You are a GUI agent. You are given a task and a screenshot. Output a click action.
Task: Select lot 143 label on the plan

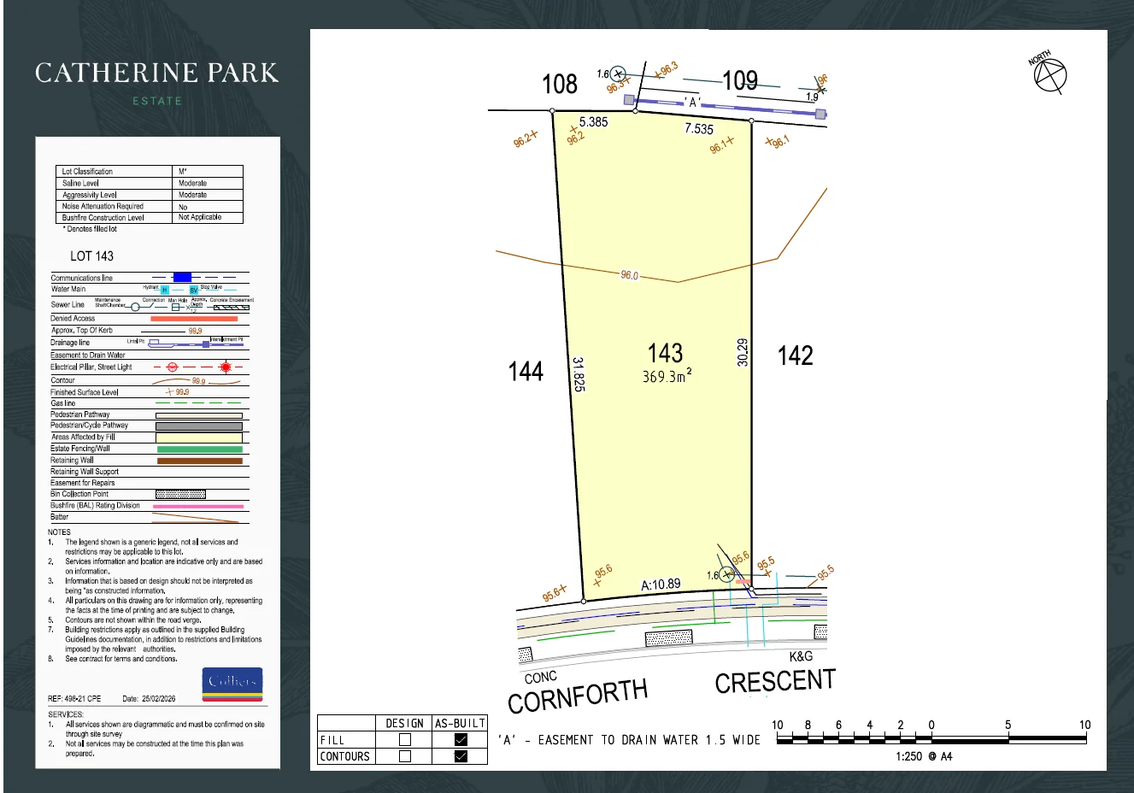click(x=665, y=354)
